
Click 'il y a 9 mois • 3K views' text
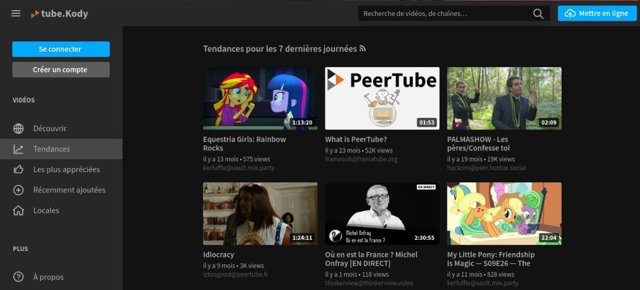[x=234, y=266]
